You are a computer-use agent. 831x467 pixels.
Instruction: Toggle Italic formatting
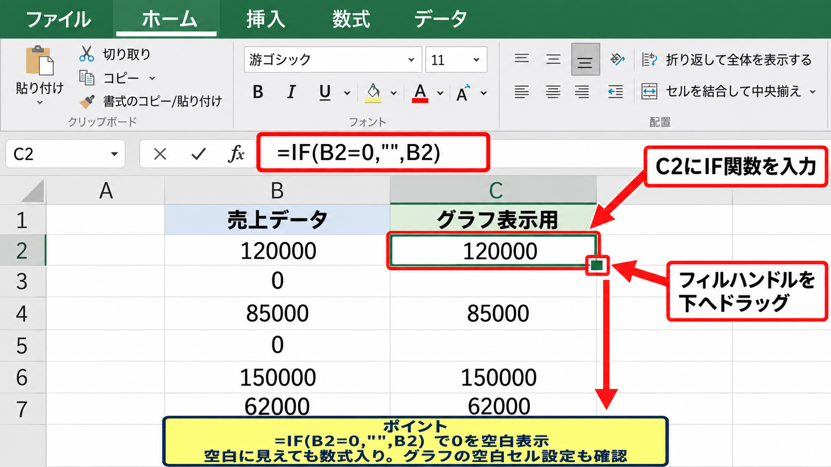[x=291, y=92]
